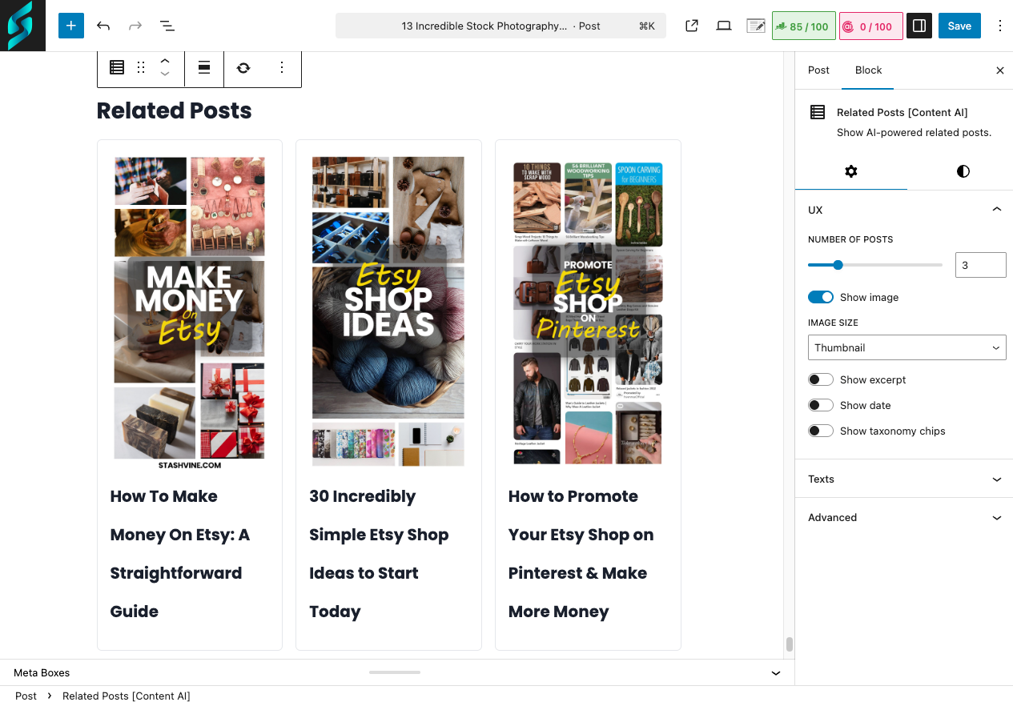Click the block inserter plus icon
Screen dimensions: 1013x702
tap(70, 25)
